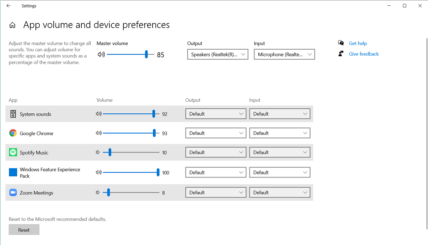Open master Output Speakers dropdown
This screenshot has height=245, width=428.
[218, 55]
